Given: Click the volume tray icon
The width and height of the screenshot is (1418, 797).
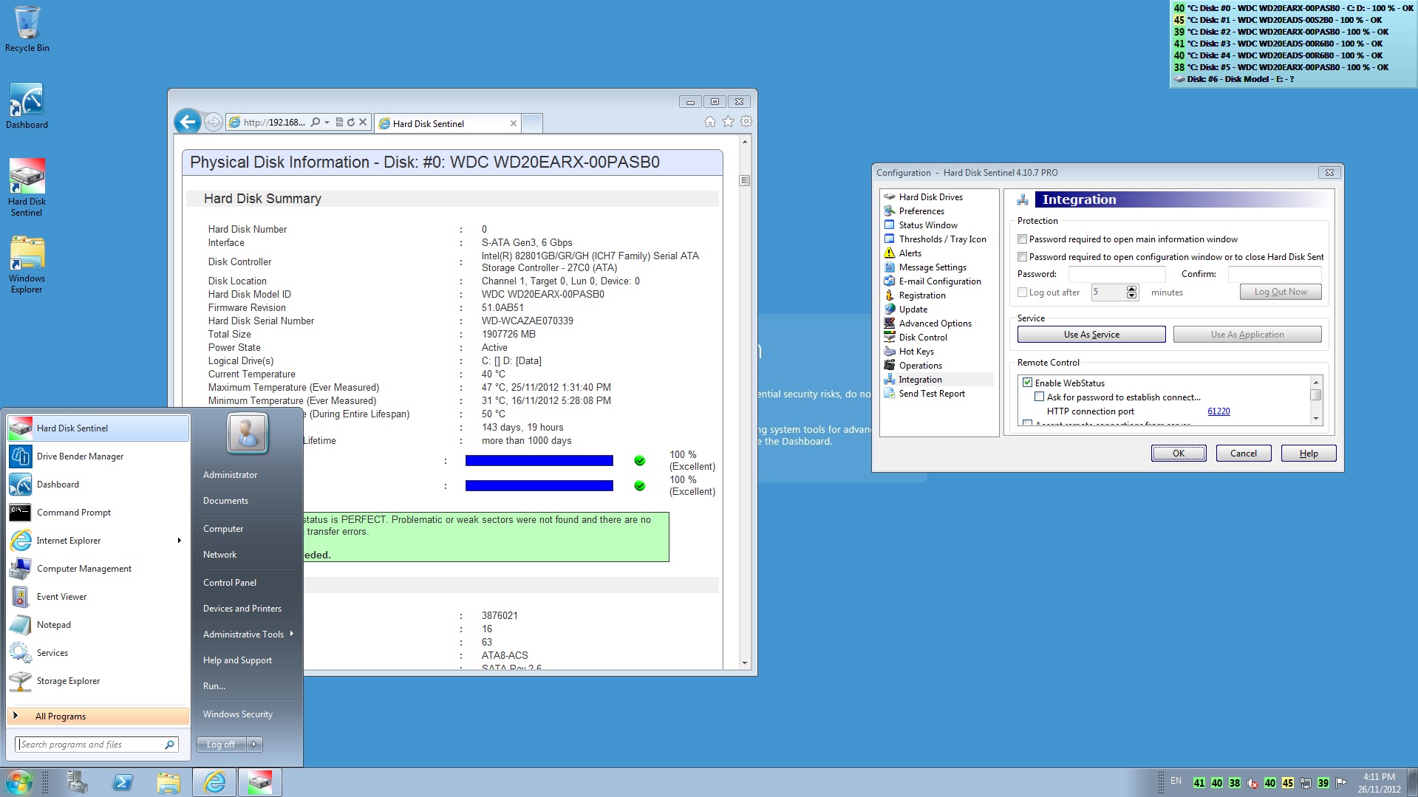Looking at the screenshot, I should coord(1252,783).
